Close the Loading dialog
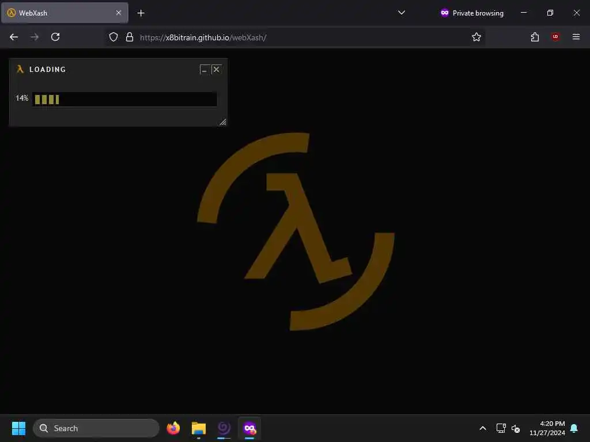Image resolution: width=590 pixels, height=442 pixels. click(x=217, y=70)
